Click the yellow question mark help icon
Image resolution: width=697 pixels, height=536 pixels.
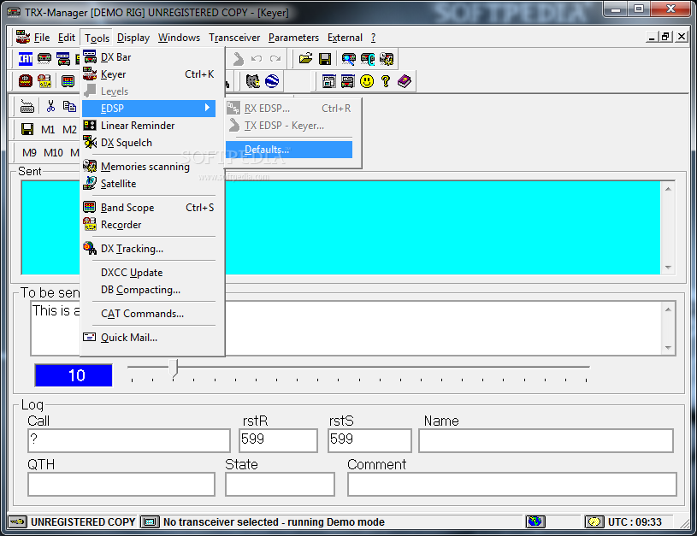[x=386, y=81]
